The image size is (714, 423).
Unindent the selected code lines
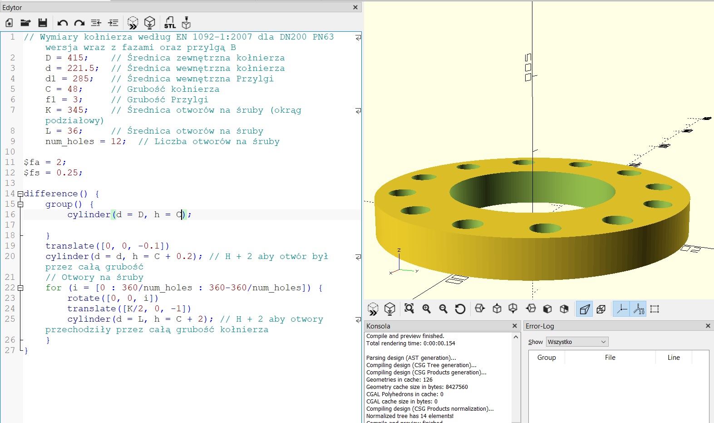[96, 23]
